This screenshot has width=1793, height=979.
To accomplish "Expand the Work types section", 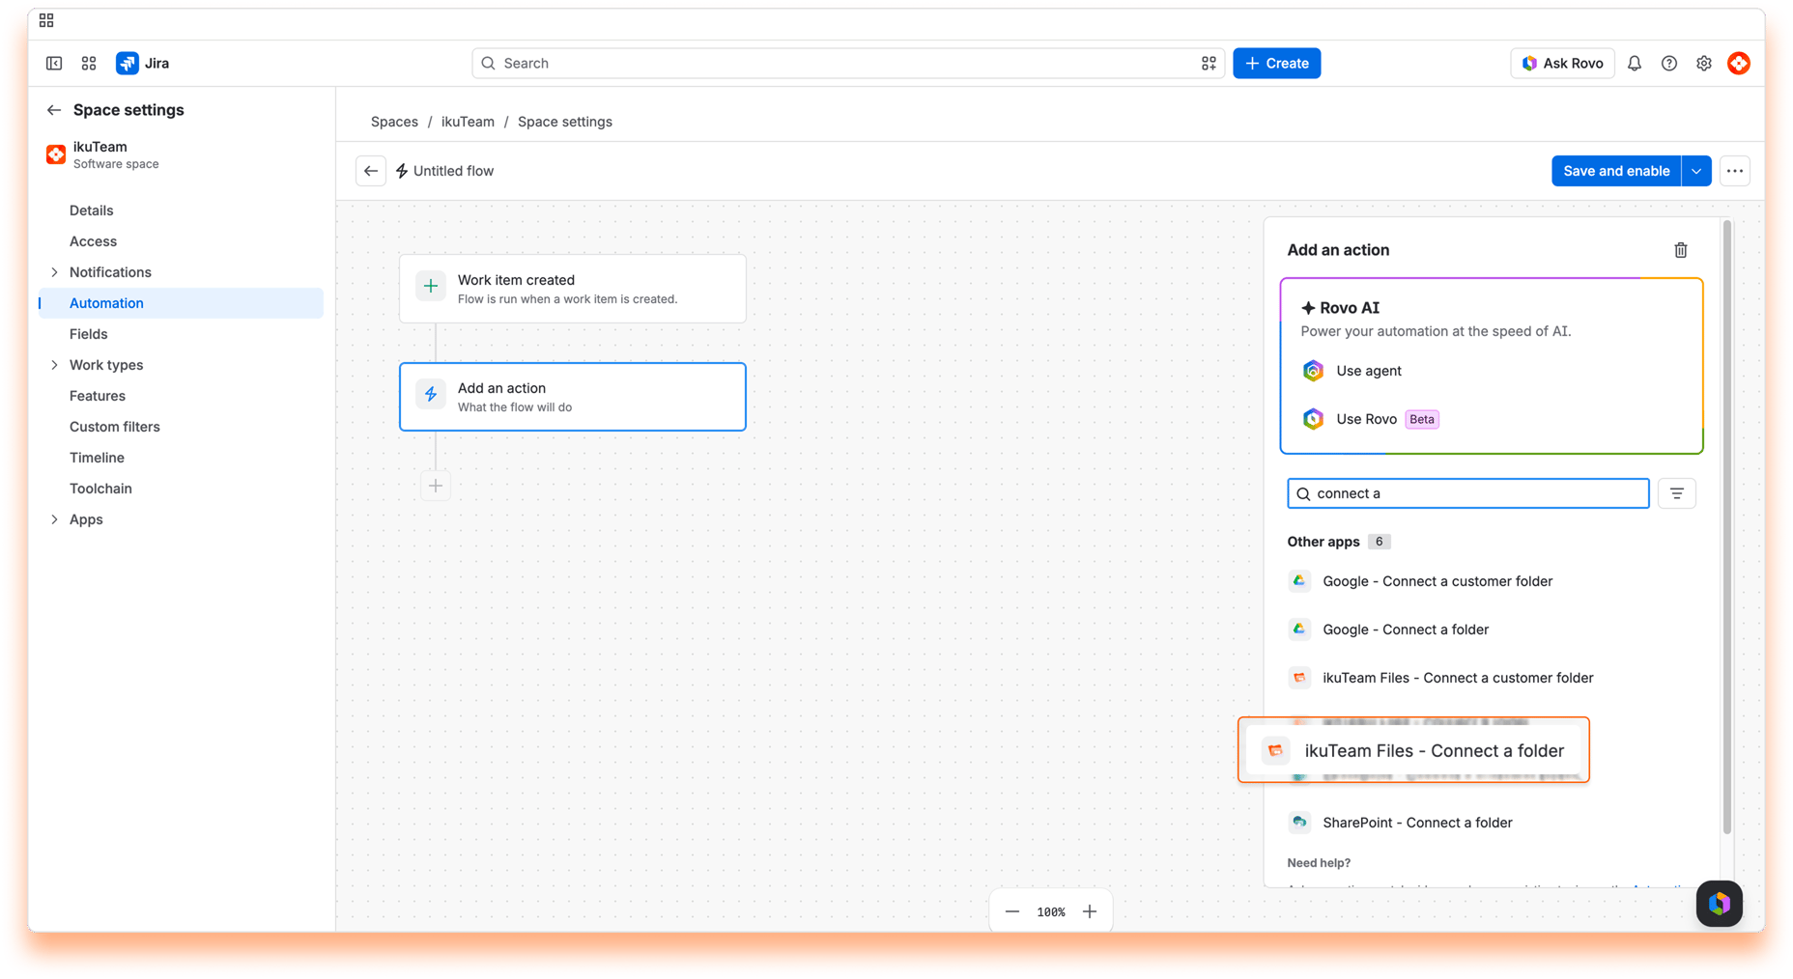I will tap(54, 365).
